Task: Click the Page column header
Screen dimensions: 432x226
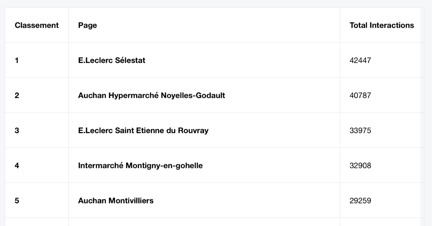Action: [87, 25]
